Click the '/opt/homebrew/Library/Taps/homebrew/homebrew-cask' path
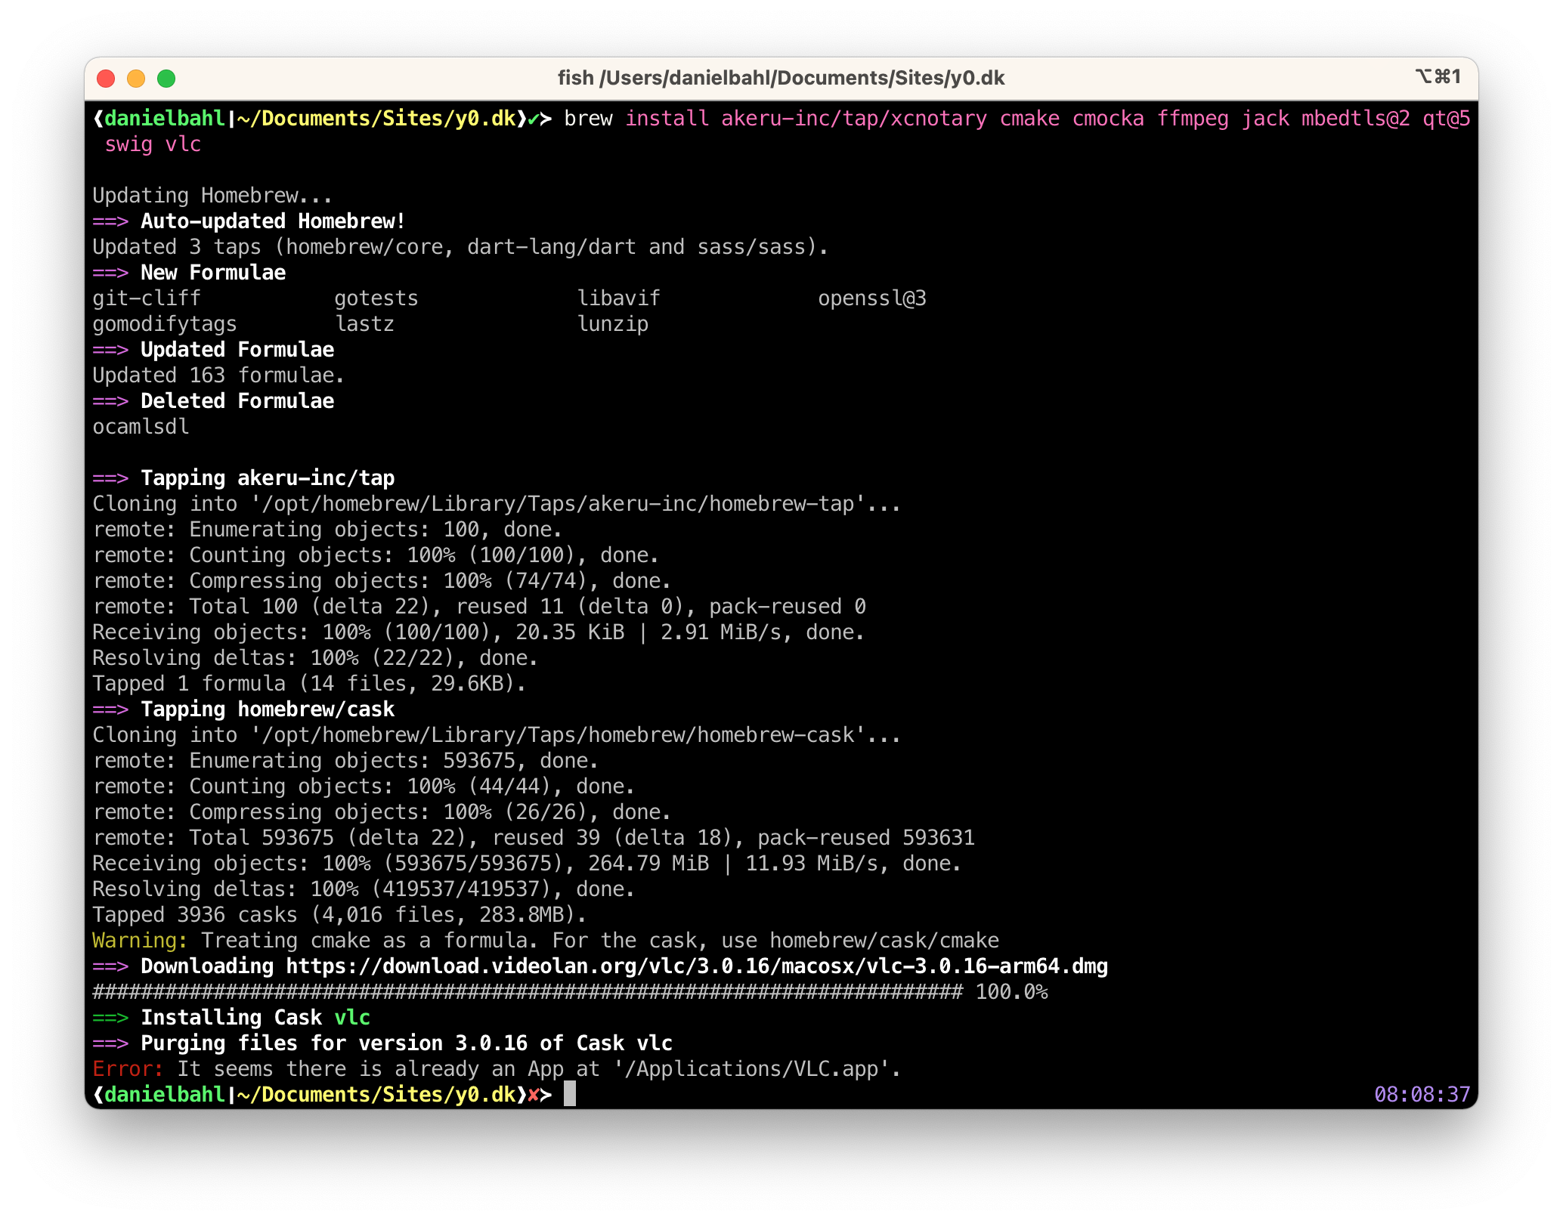The height and width of the screenshot is (1221, 1563). 558,735
